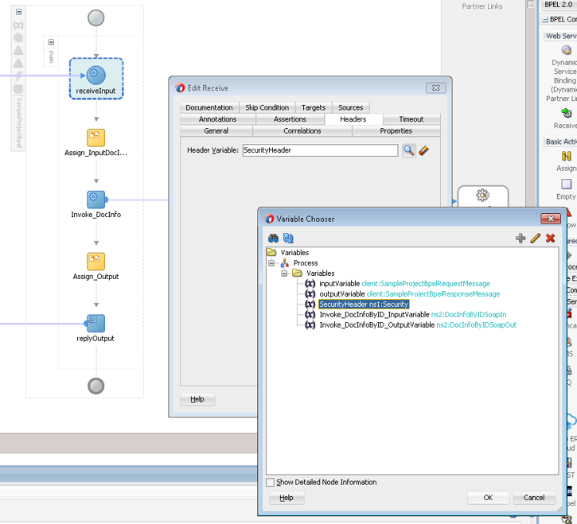Select Invoke_DocInfoByID_InputVariable in tree
Viewport: 577px width, 524px height.
click(412, 314)
